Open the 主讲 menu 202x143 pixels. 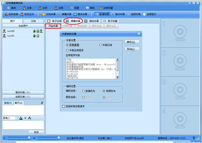[43, 8]
